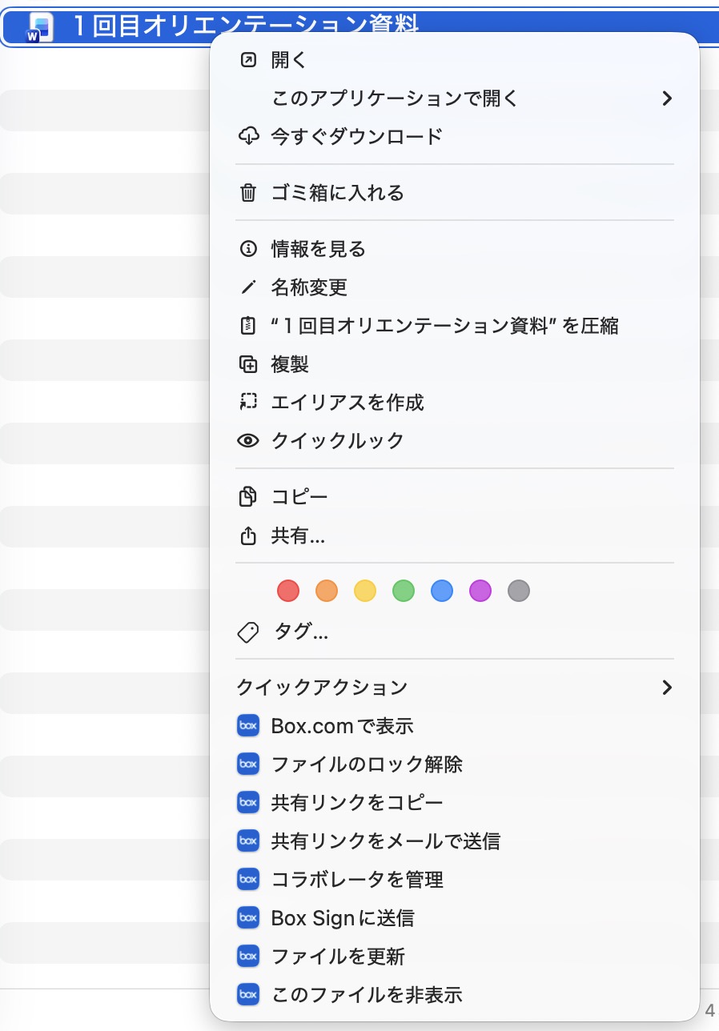Click the tag icon beside タグ…
719x1031 pixels.
pos(248,632)
